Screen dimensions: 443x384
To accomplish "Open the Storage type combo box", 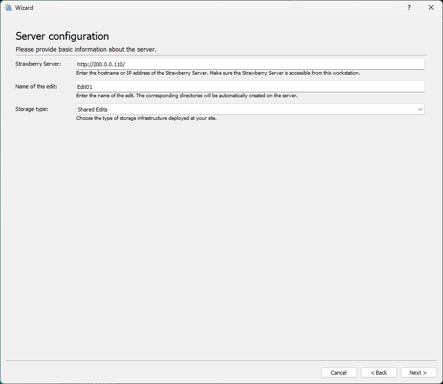I will click(246, 110).
